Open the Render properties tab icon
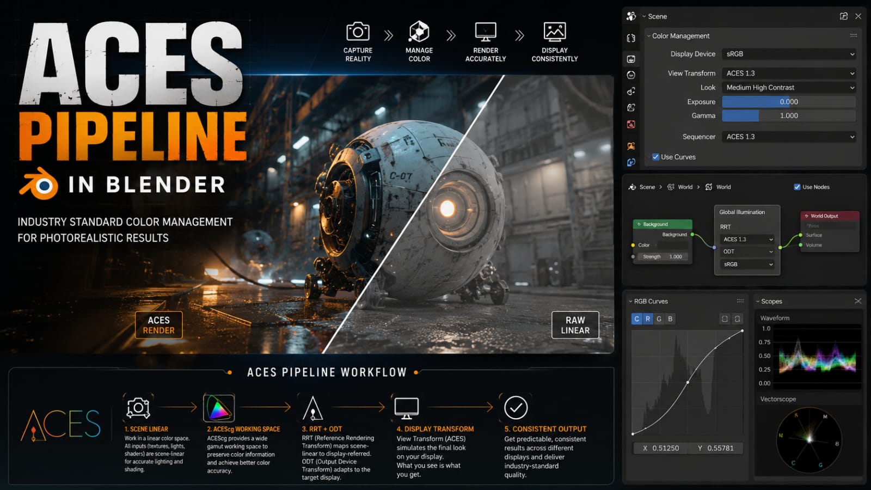The height and width of the screenshot is (490, 871). click(631, 59)
